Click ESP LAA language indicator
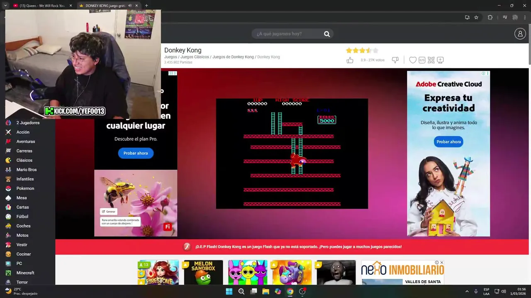Screen dimensions: 531x298 click(x=486, y=291)
